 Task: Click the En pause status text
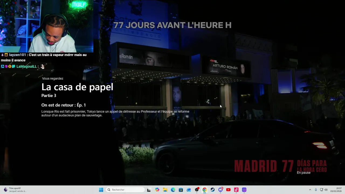pyautogui.click(x=304, y=173)
